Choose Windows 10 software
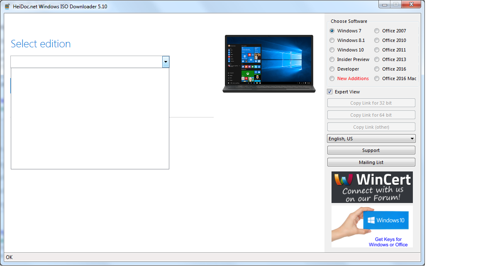 point(332,50)
